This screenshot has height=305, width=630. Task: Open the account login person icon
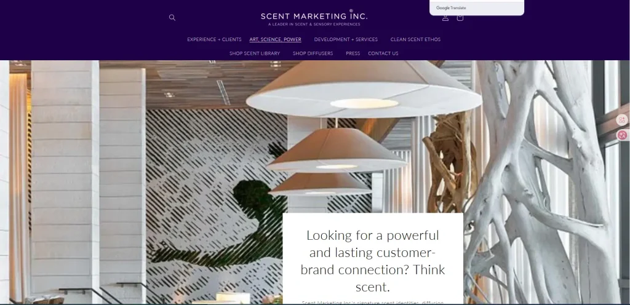445,18
